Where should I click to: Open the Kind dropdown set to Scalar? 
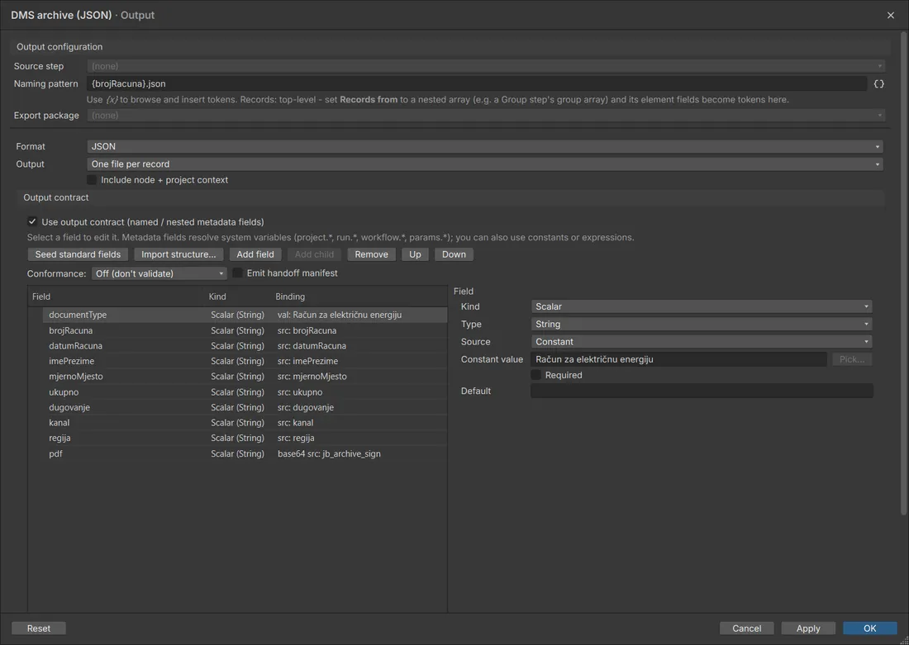[702, 306]
